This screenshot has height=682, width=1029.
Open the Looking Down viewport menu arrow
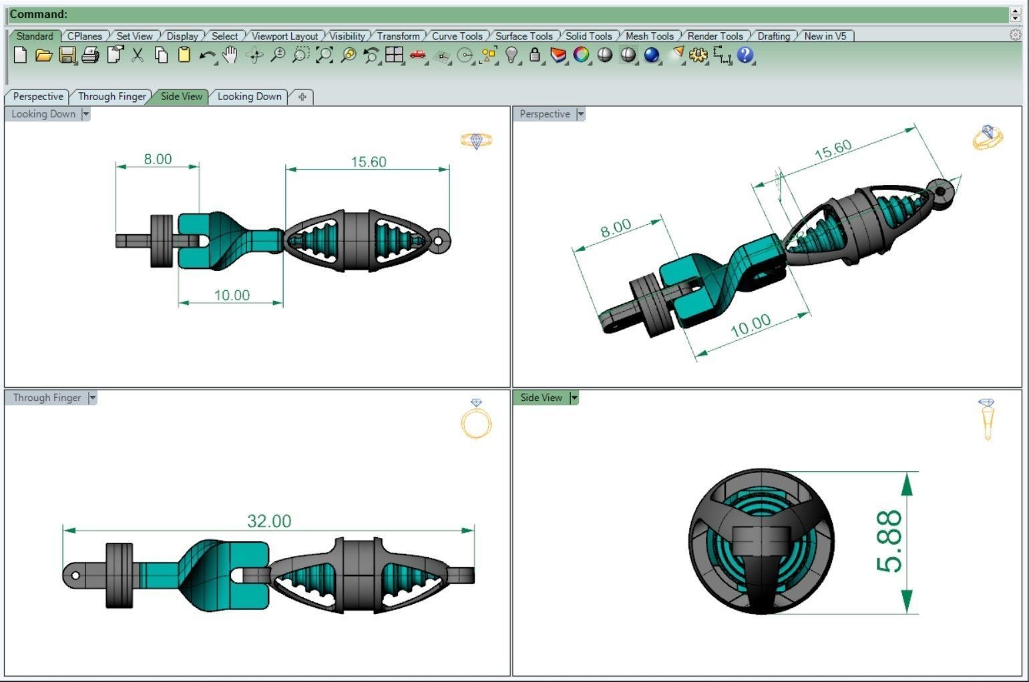coord(85,114)
